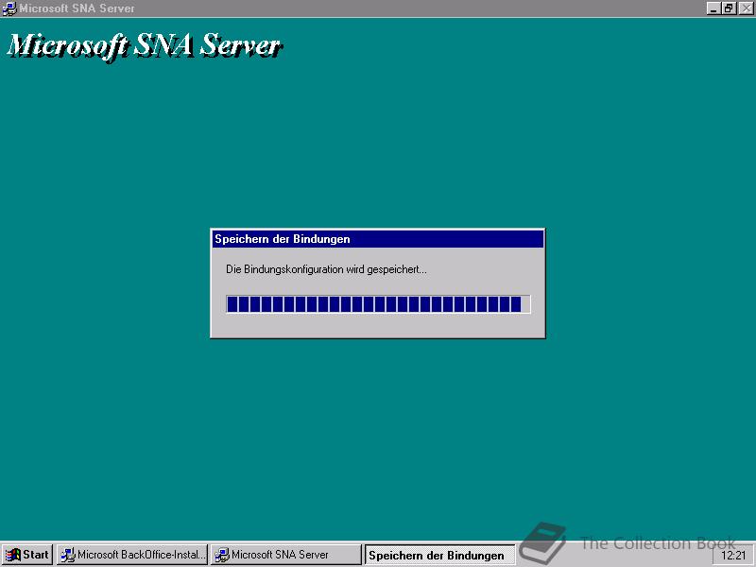The image size is (756, 567).
Task: Click the SNA Server title bar icon
Action: tap(9, 9)
